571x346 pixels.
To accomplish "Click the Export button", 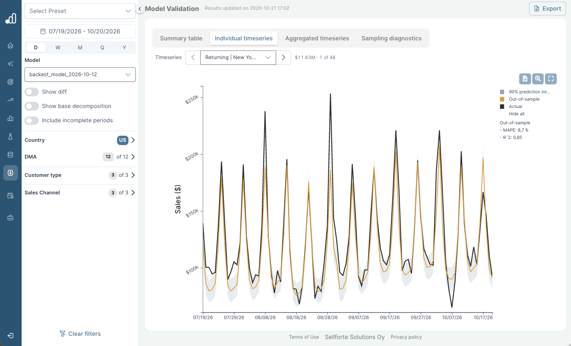I will click(x=547, y=9).
